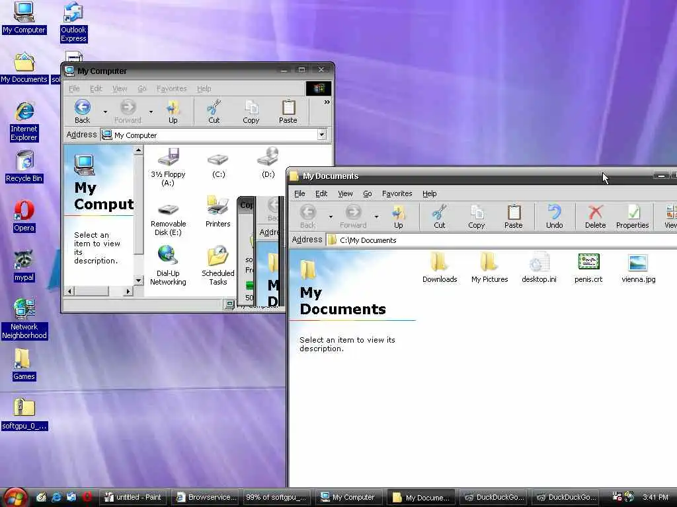
Task: Switch to 99% of softgpu taskbar button
Action: [x=278, y=497]
